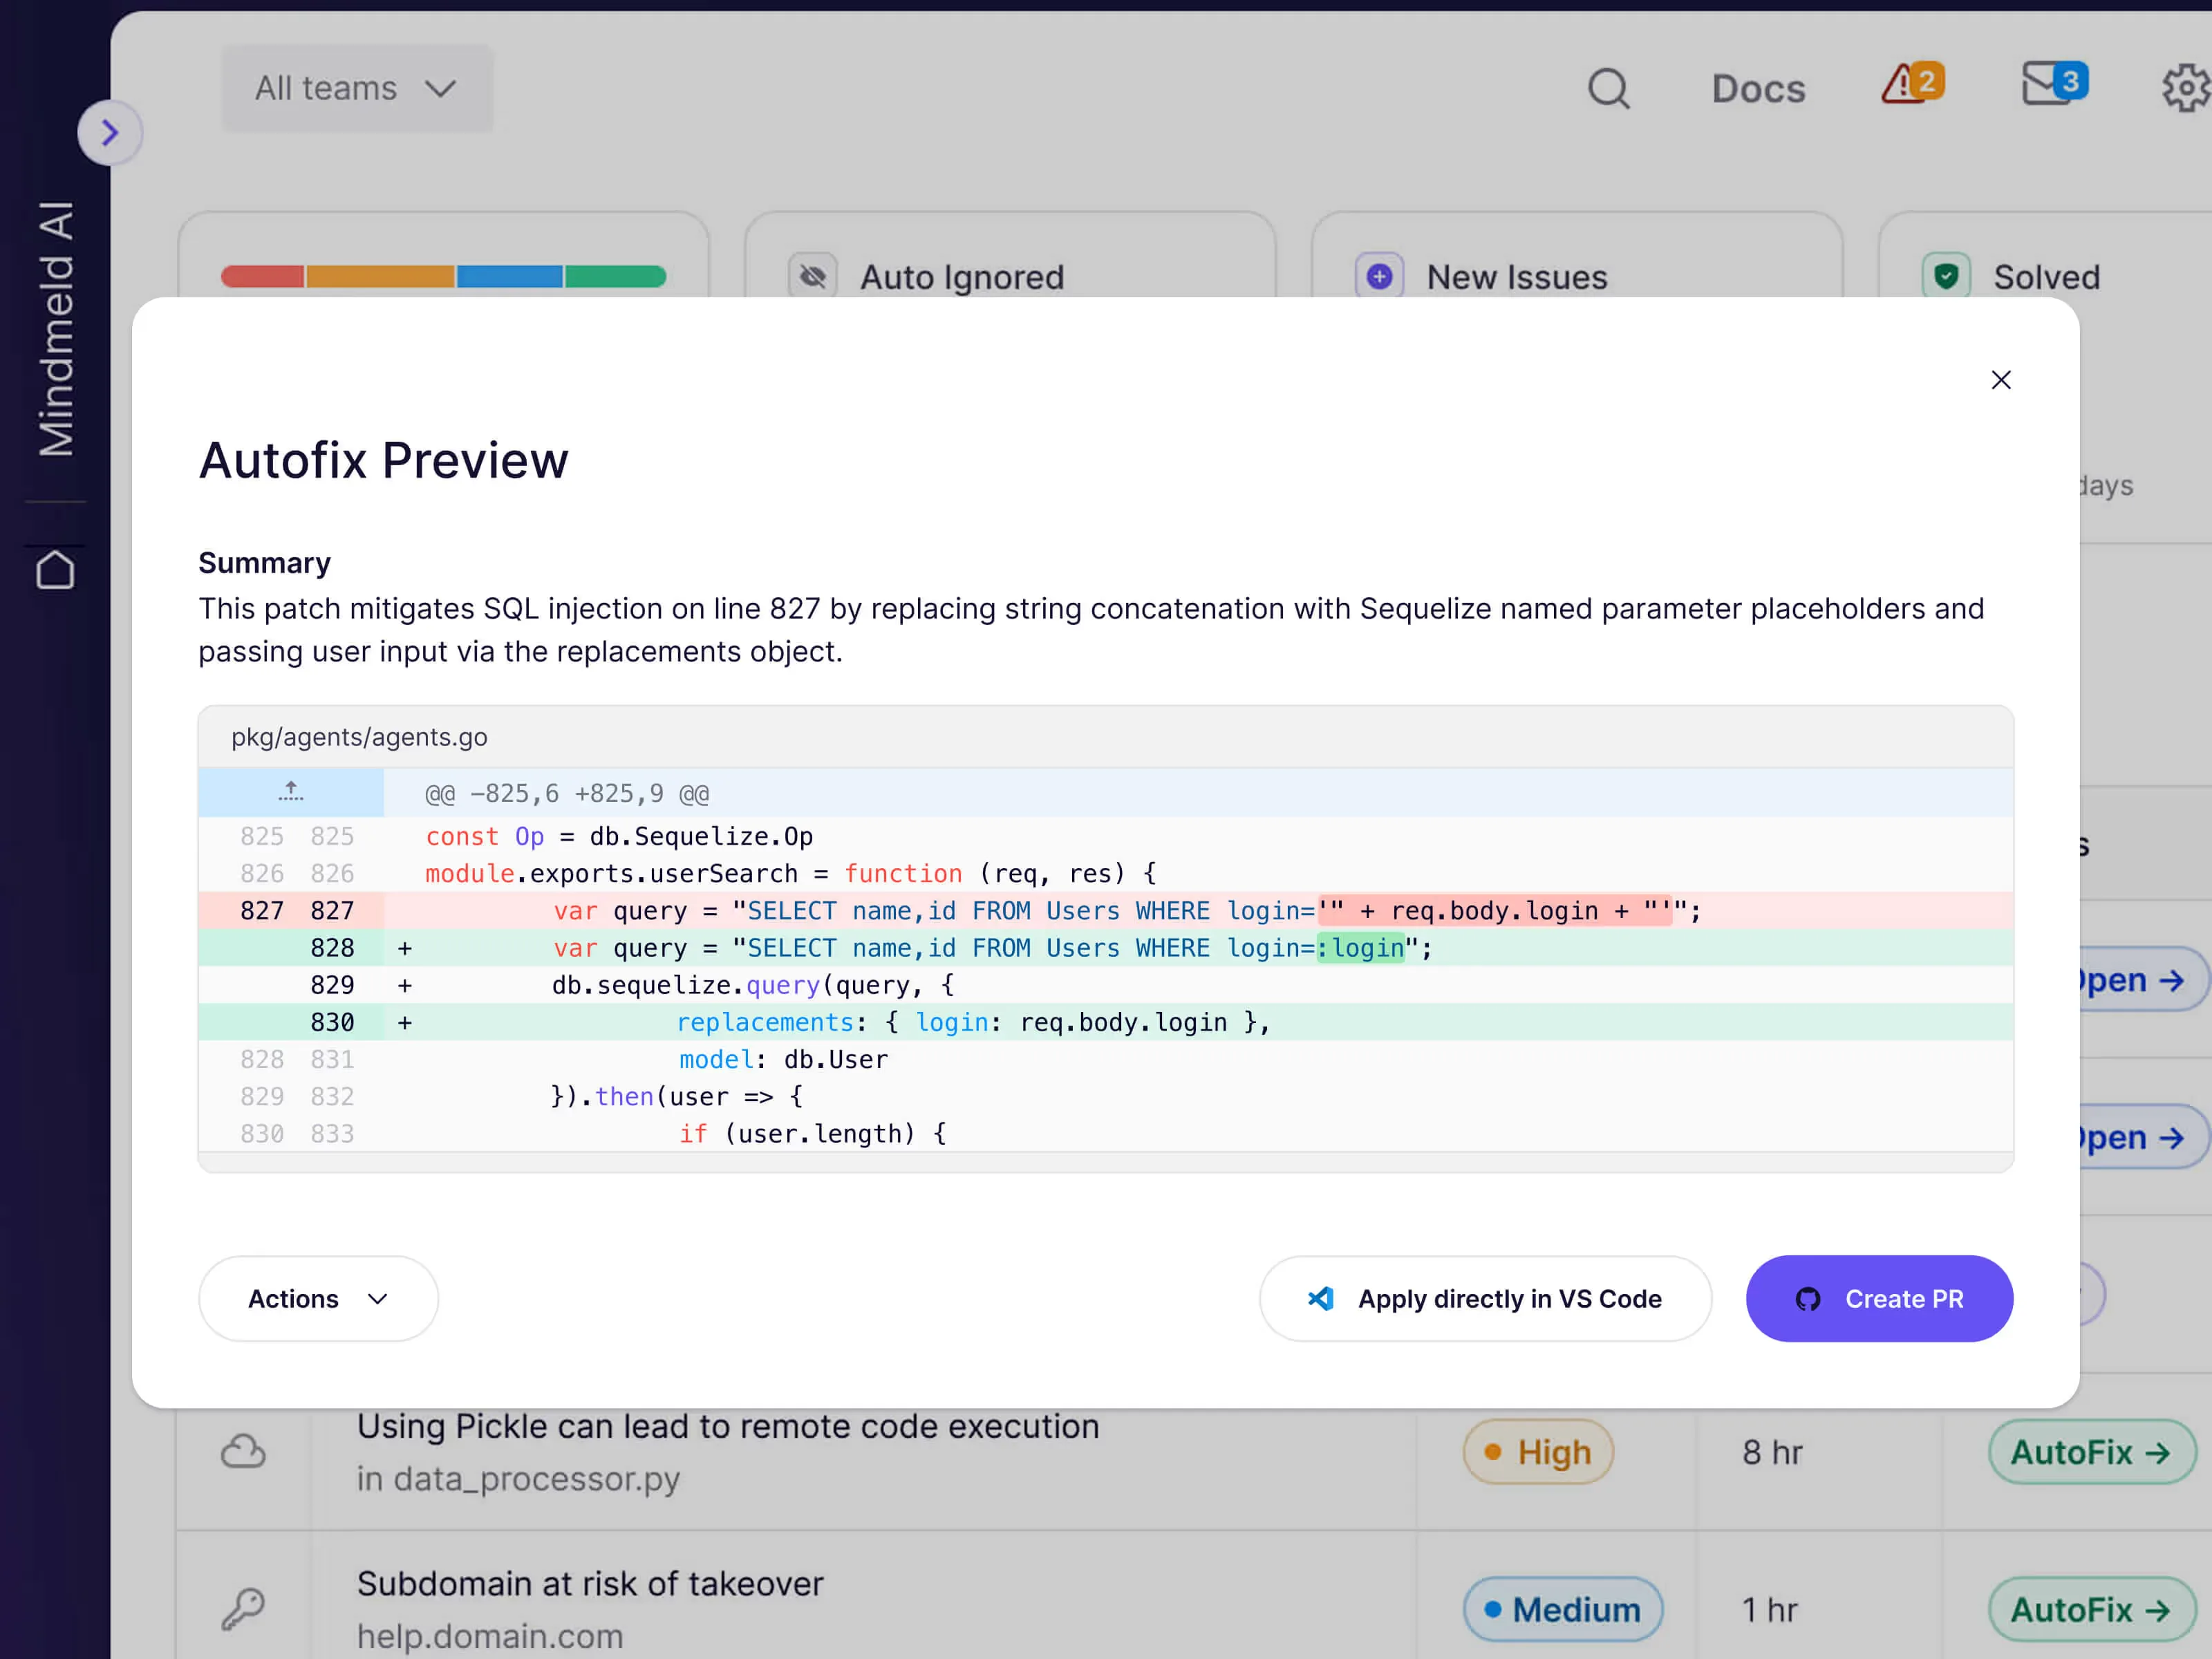Screen dimensions: 2212x1659
Task: Open the search magnifying glass
Action: pos(1608,89)
